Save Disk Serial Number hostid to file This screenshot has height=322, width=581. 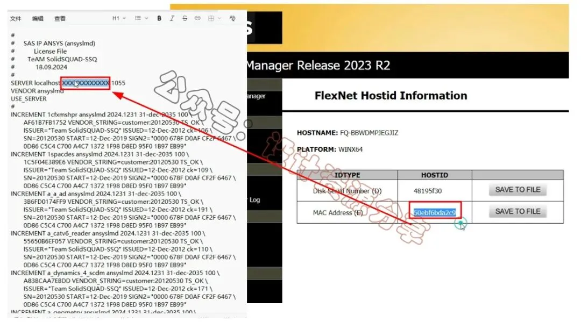click(518, 190)
